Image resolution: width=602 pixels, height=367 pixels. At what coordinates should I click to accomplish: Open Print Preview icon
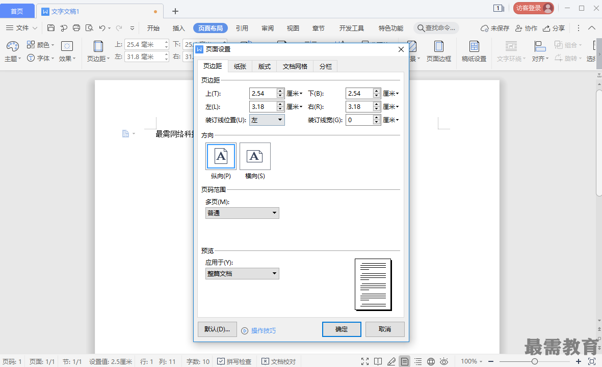[x=89, y=27]
